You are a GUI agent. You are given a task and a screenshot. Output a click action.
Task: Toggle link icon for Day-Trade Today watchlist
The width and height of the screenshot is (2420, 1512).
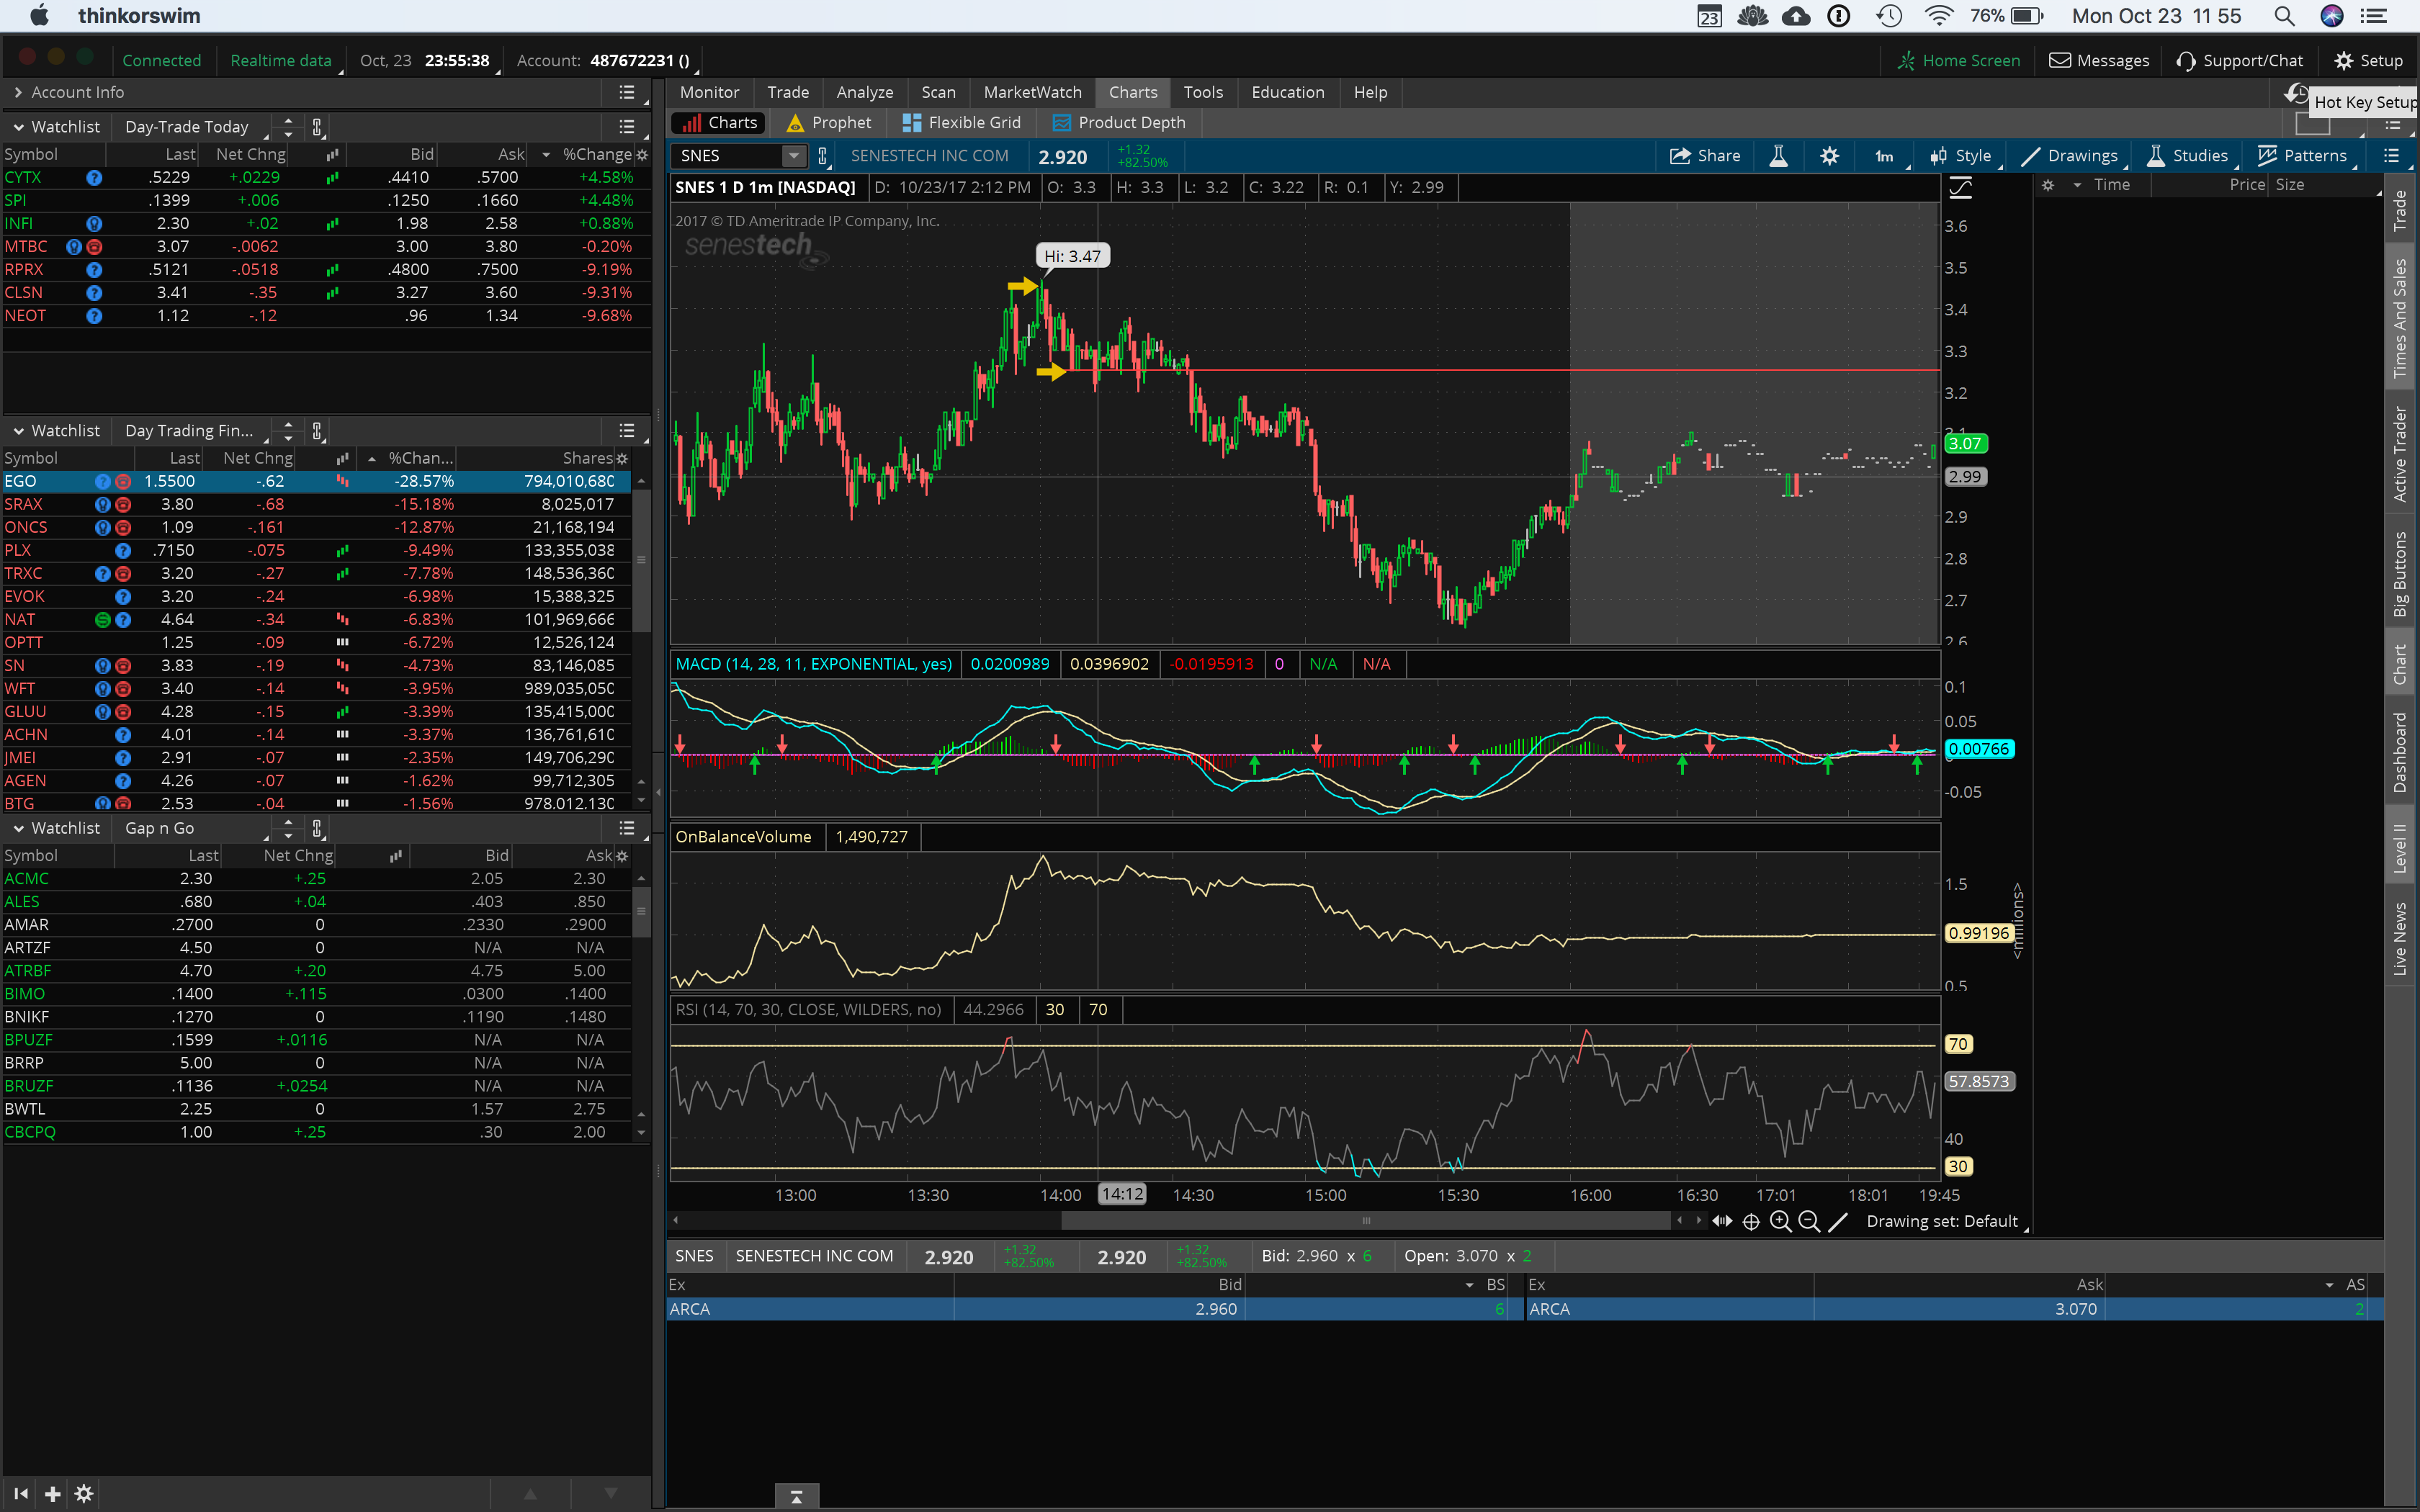pyautogui.click(x=317, y=127)
